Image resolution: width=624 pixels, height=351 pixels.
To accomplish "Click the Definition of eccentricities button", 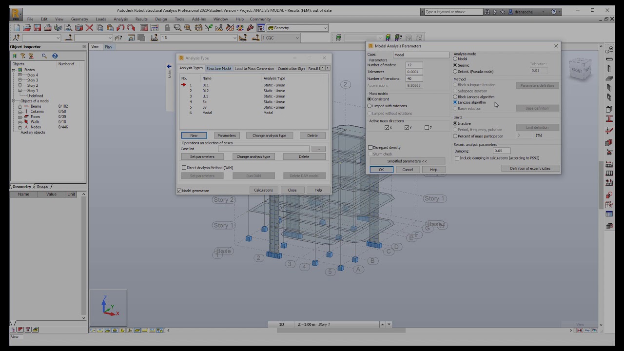I will 530,168.
